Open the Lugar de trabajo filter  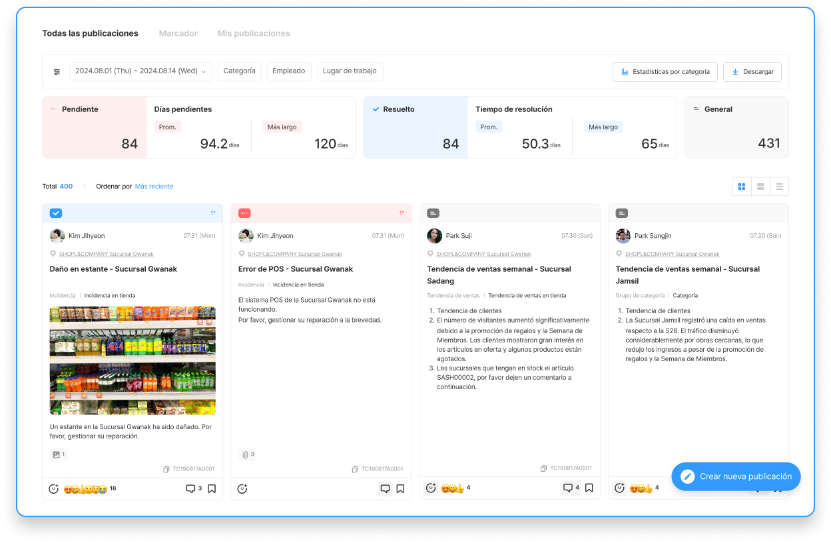point(350,71)
